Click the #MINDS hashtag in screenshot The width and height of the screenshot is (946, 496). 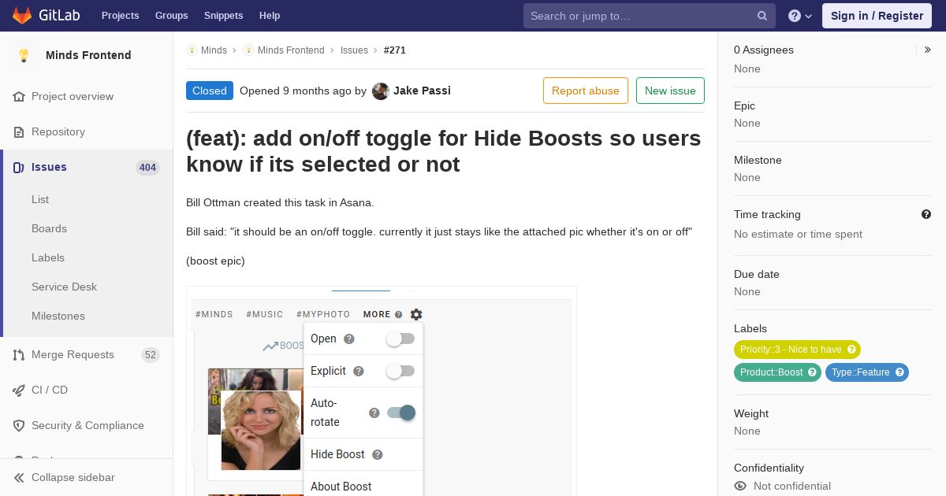[214, 314]
